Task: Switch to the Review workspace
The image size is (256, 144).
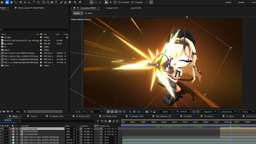Action: click(241, 2)
